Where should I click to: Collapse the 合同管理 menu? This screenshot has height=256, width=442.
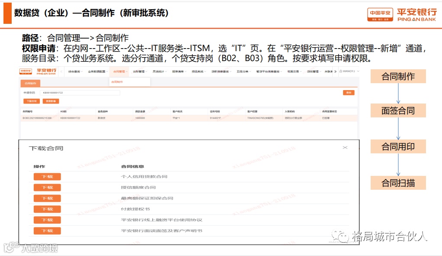[x=120, y=72]
